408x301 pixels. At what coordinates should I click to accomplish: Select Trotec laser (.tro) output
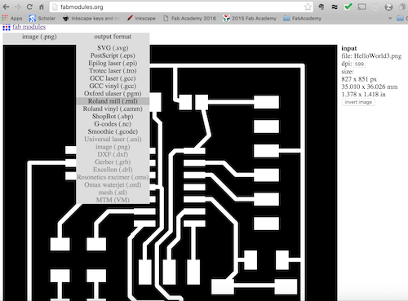coord(113,71)
